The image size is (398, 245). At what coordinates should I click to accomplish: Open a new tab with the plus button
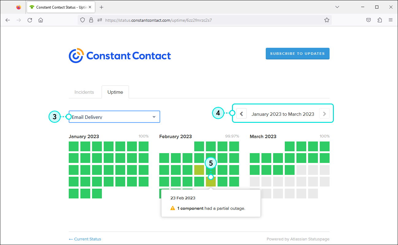click(102, 7)
